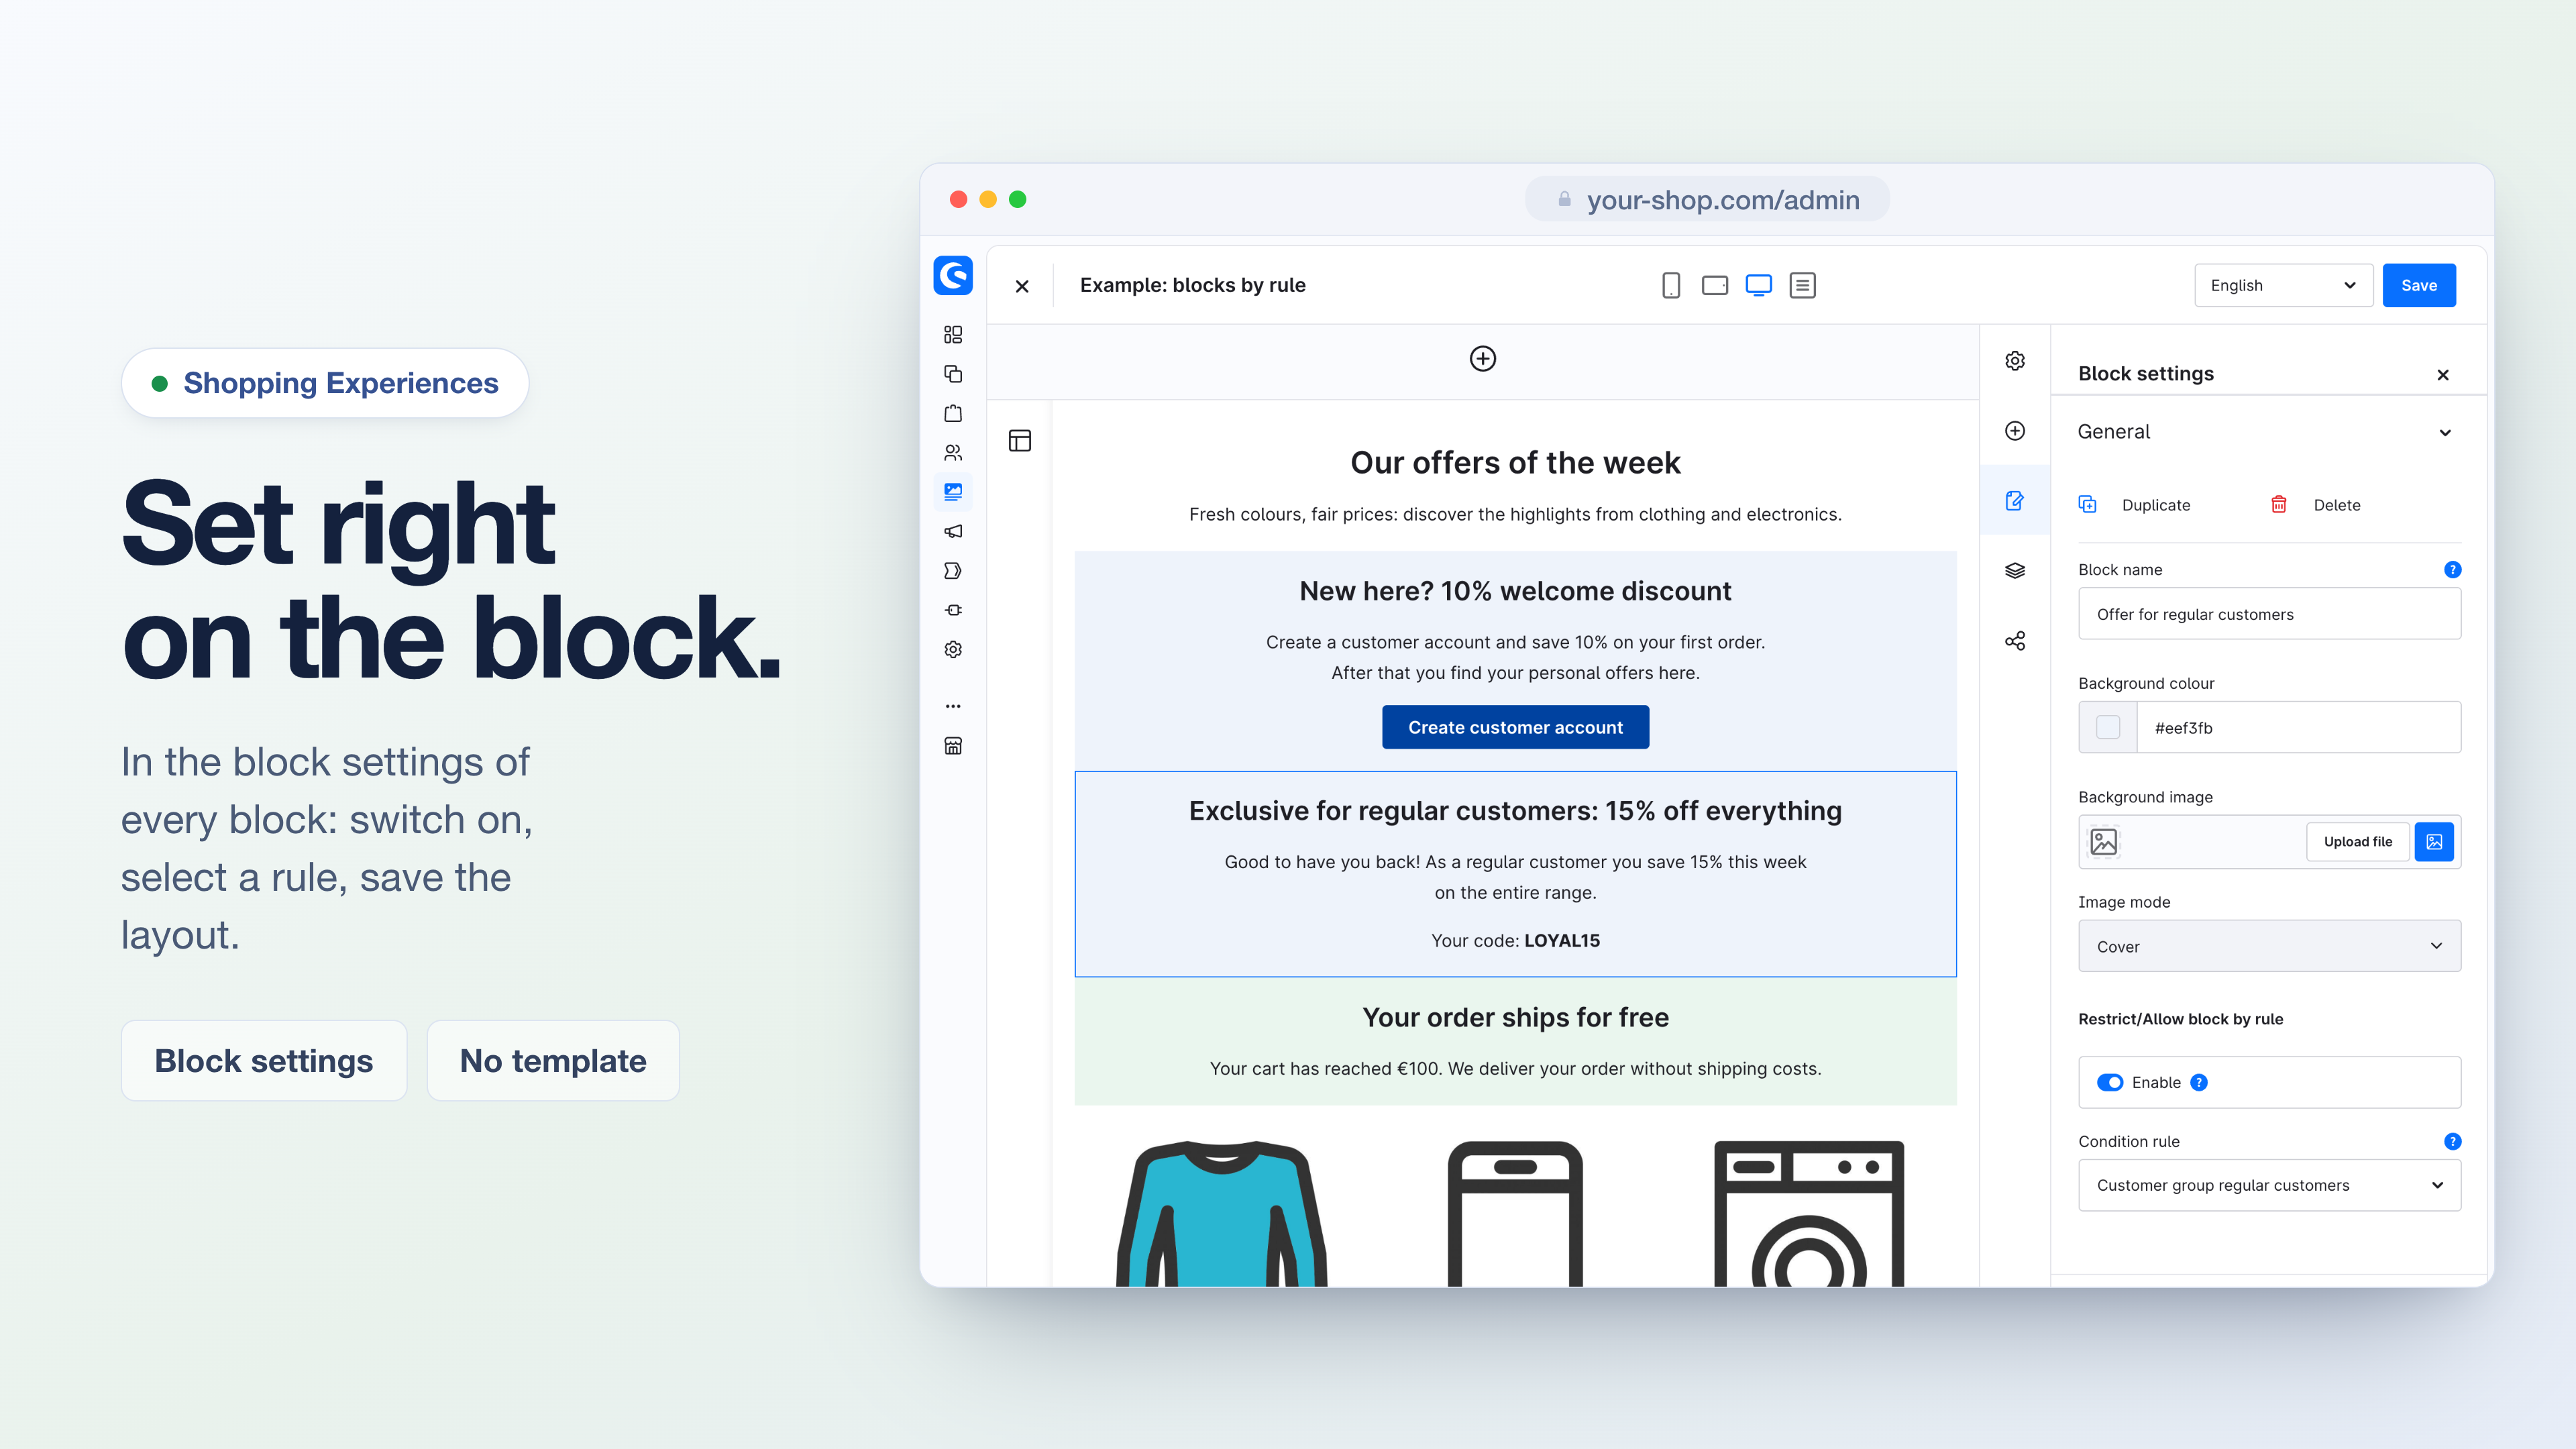Switch to mobile phone viewport preview
Viewport: 2576px width, 1449px height.
[1670, 286]
